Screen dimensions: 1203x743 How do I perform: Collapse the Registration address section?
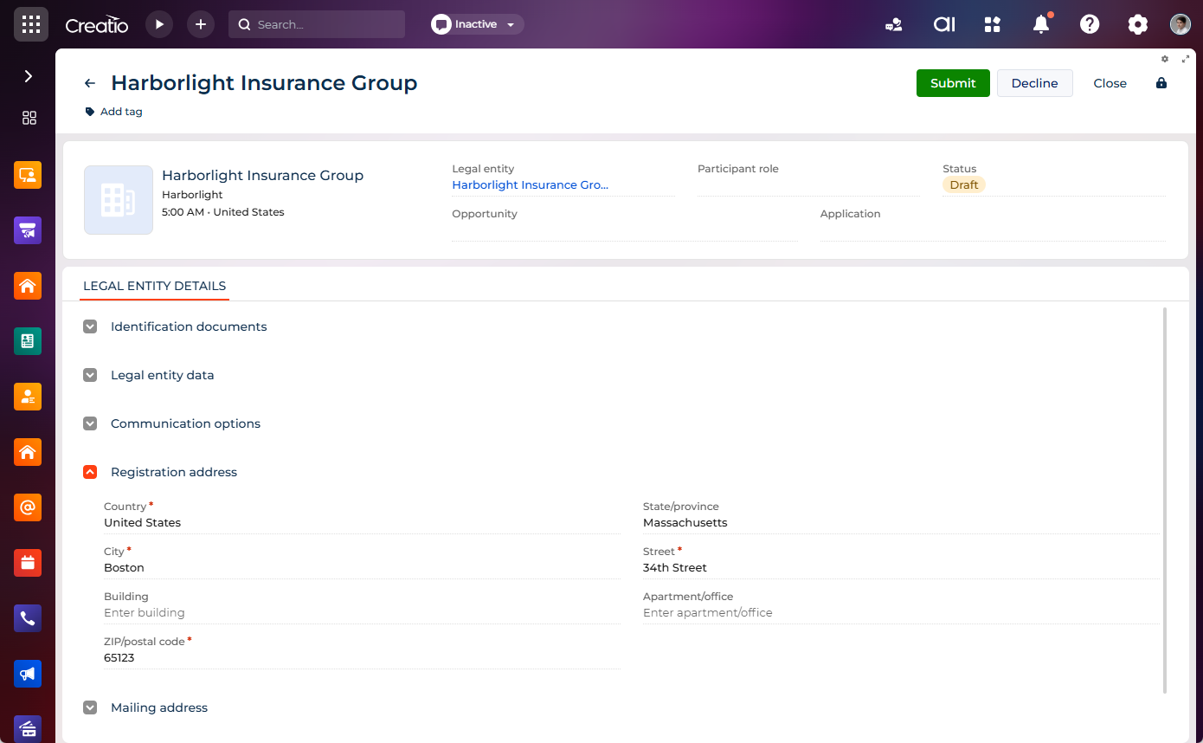tap(90, 472)
